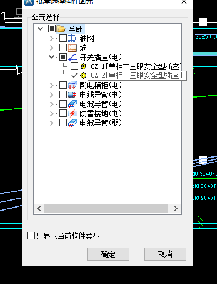217x284 pixels.
Task: Click the 电缆导管(弱) cable tray icon
Action: click(x=72, y=123)
